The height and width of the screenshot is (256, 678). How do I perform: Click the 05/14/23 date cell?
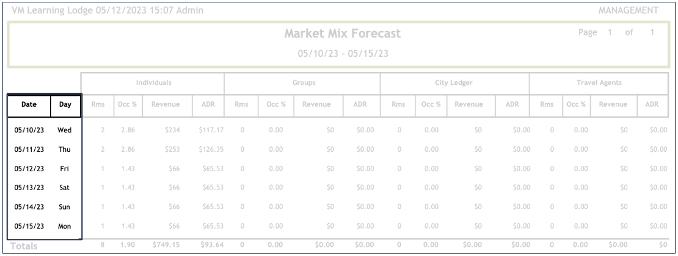tap(28, 207)
